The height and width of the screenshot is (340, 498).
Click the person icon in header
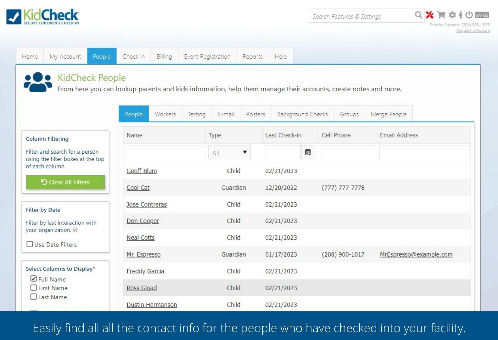[x=461, y=15]
